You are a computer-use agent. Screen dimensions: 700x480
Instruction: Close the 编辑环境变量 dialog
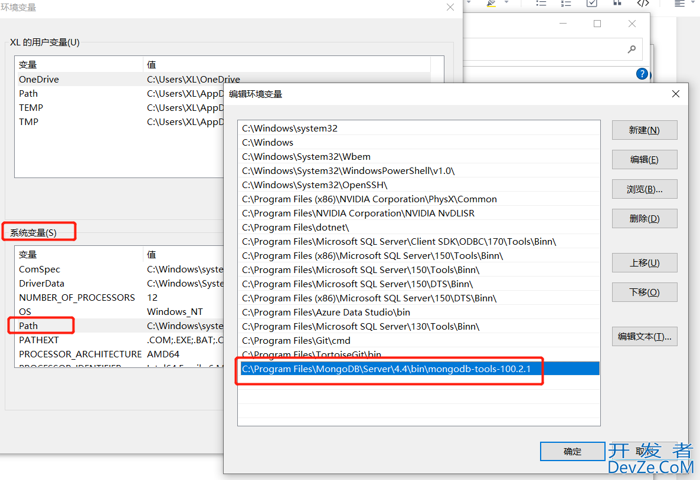coord(676,94)
